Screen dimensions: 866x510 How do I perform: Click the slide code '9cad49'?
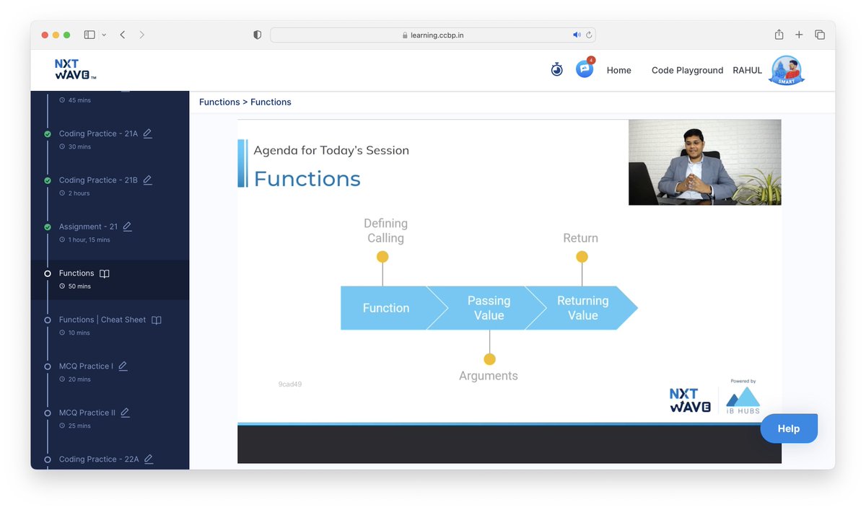(290, 384)
